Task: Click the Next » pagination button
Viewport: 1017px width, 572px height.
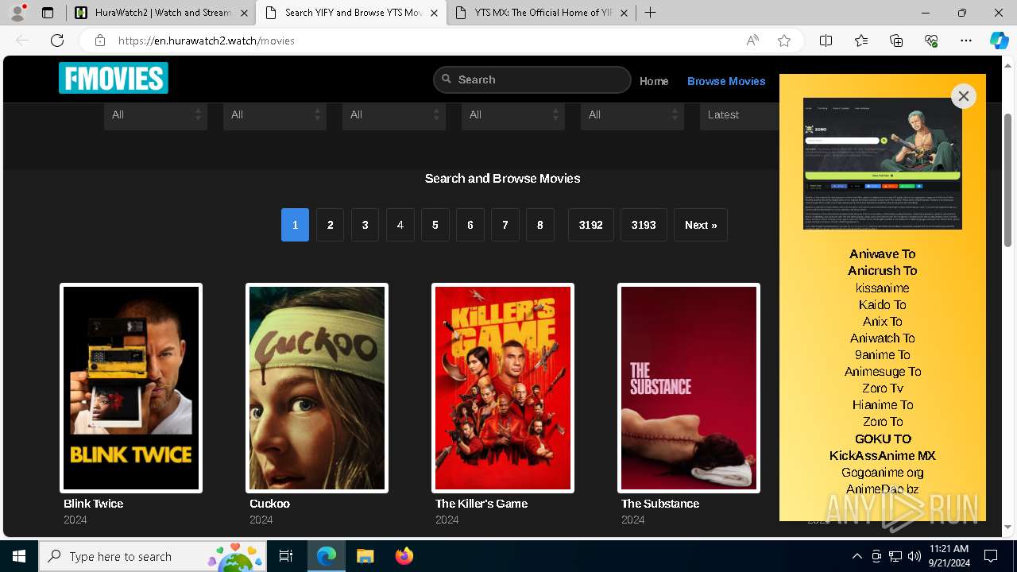Action: coord(701,225)
